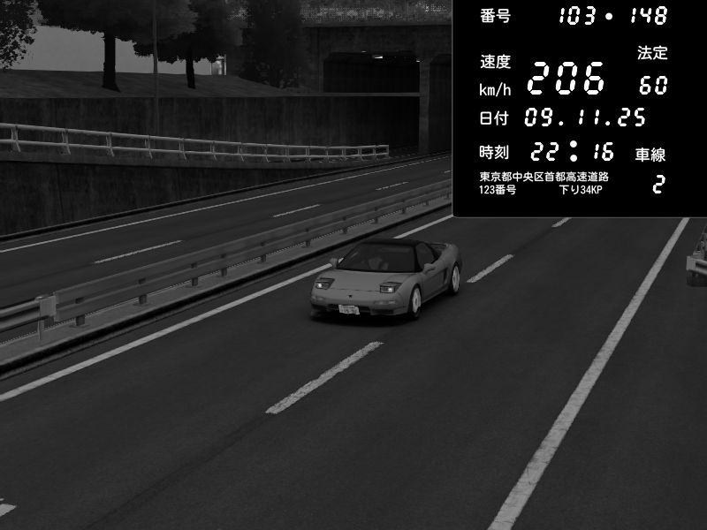Click the km/h unit label
The height and width of the screenshot is (530, 707).
[x=495, y=89]
